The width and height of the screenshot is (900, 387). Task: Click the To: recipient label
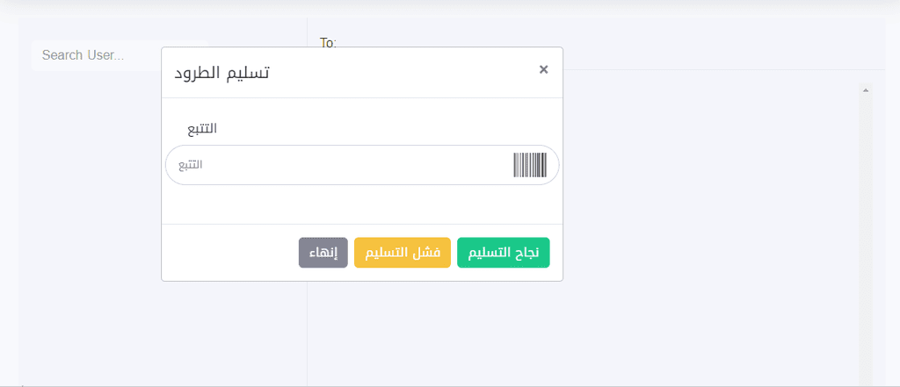pyautogui.click(x=329, y=42)
